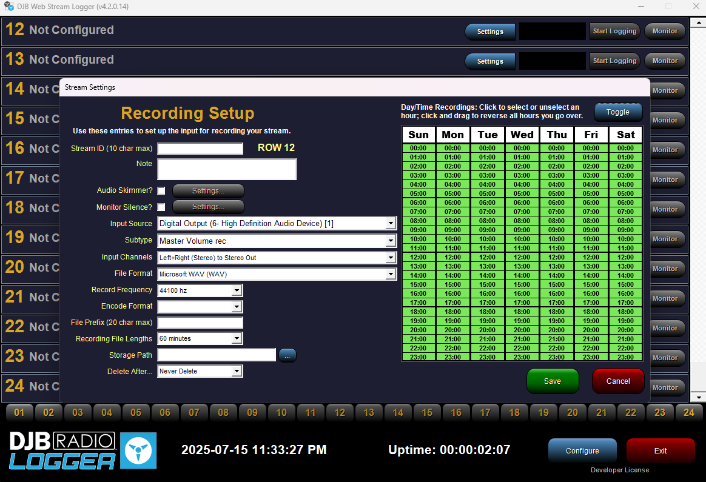Click the Storage Path input field

pos(217,355)
